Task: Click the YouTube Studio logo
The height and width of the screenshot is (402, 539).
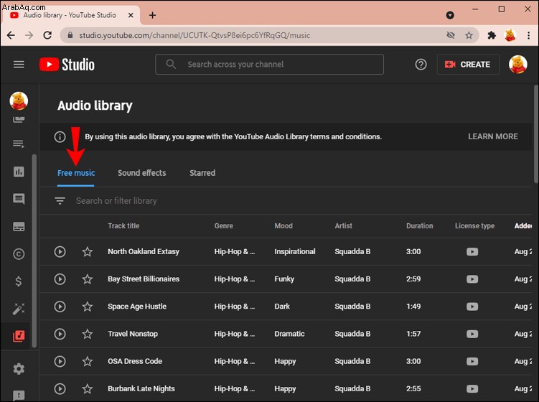Action: point(67,65)
